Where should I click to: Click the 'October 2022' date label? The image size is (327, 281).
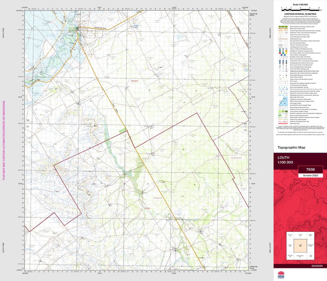tap(311, 175)
